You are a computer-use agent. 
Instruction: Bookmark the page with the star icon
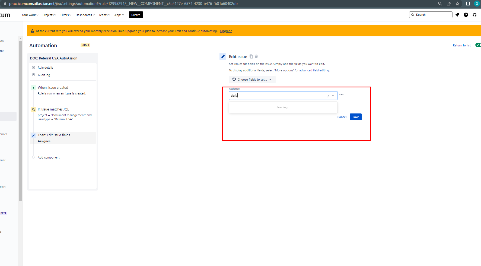(457, 4)
